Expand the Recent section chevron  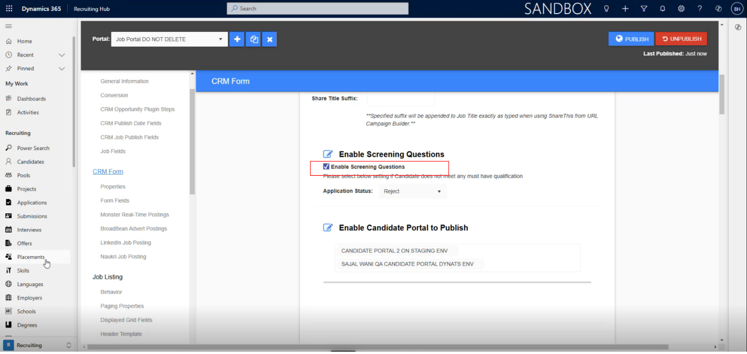[x=61, y=55]
